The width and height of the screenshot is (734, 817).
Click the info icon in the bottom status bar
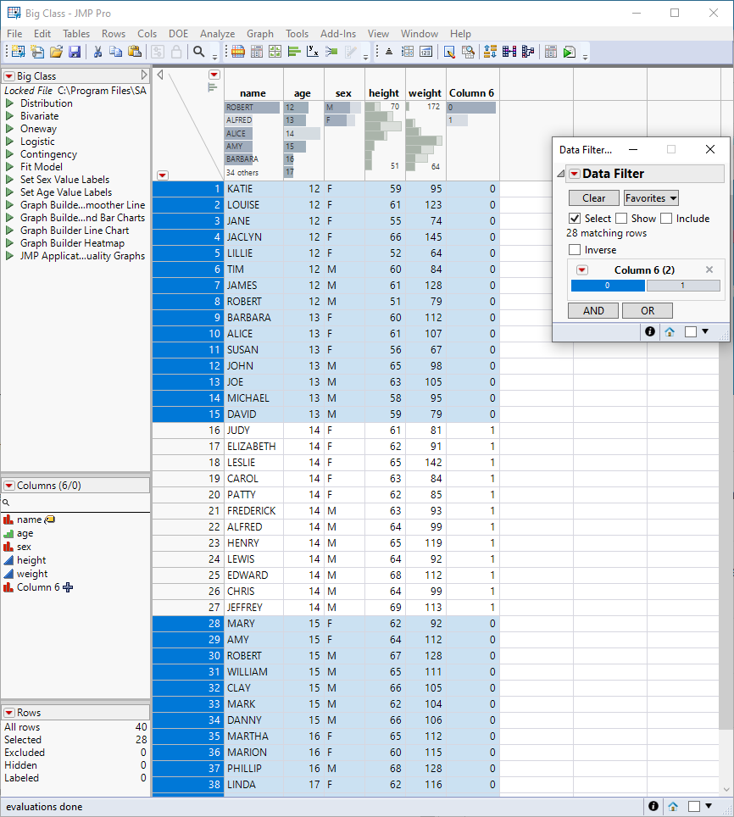[x=653, y=807]
